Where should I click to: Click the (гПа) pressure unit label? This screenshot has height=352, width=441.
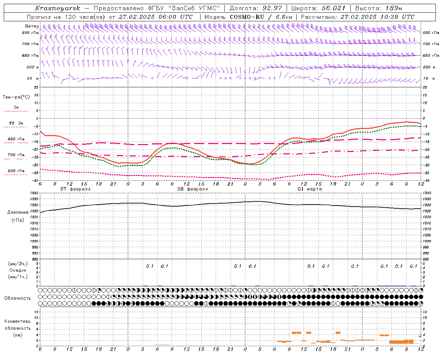[18, 220]
